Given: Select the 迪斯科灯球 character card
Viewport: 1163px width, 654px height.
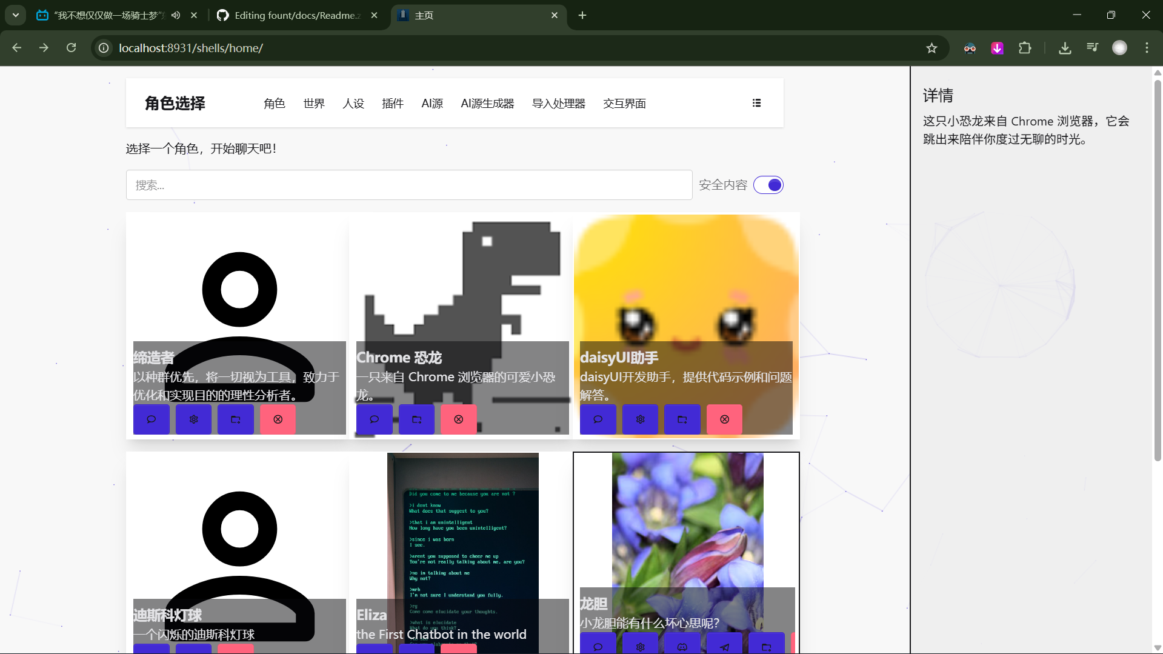Looking at the screenshot, I should [x=239, y=553].
